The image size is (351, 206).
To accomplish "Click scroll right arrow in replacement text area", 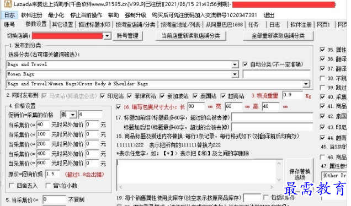I will [272, 187].
